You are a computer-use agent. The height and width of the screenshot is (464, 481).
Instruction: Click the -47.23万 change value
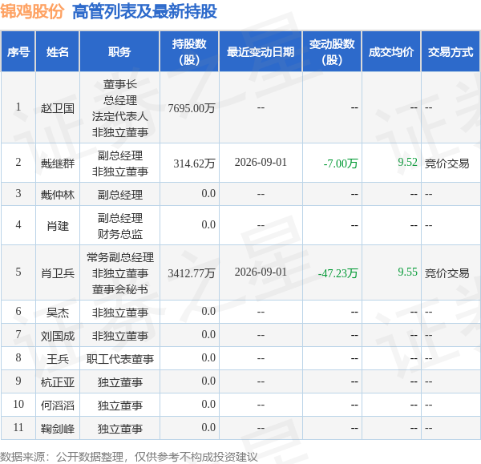338,273
